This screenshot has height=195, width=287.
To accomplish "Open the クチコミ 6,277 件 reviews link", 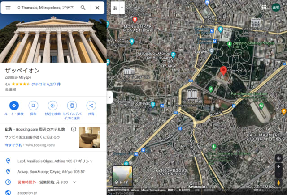I will [46, 84].
